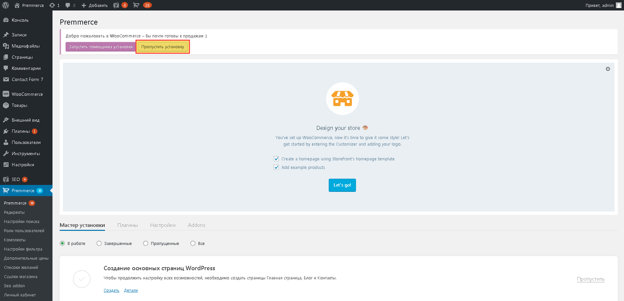Viewport: 624px width, 301px height.
Task: Select the Пропущенные radio button
Action: pyautogui.click(x=146, y=243)
